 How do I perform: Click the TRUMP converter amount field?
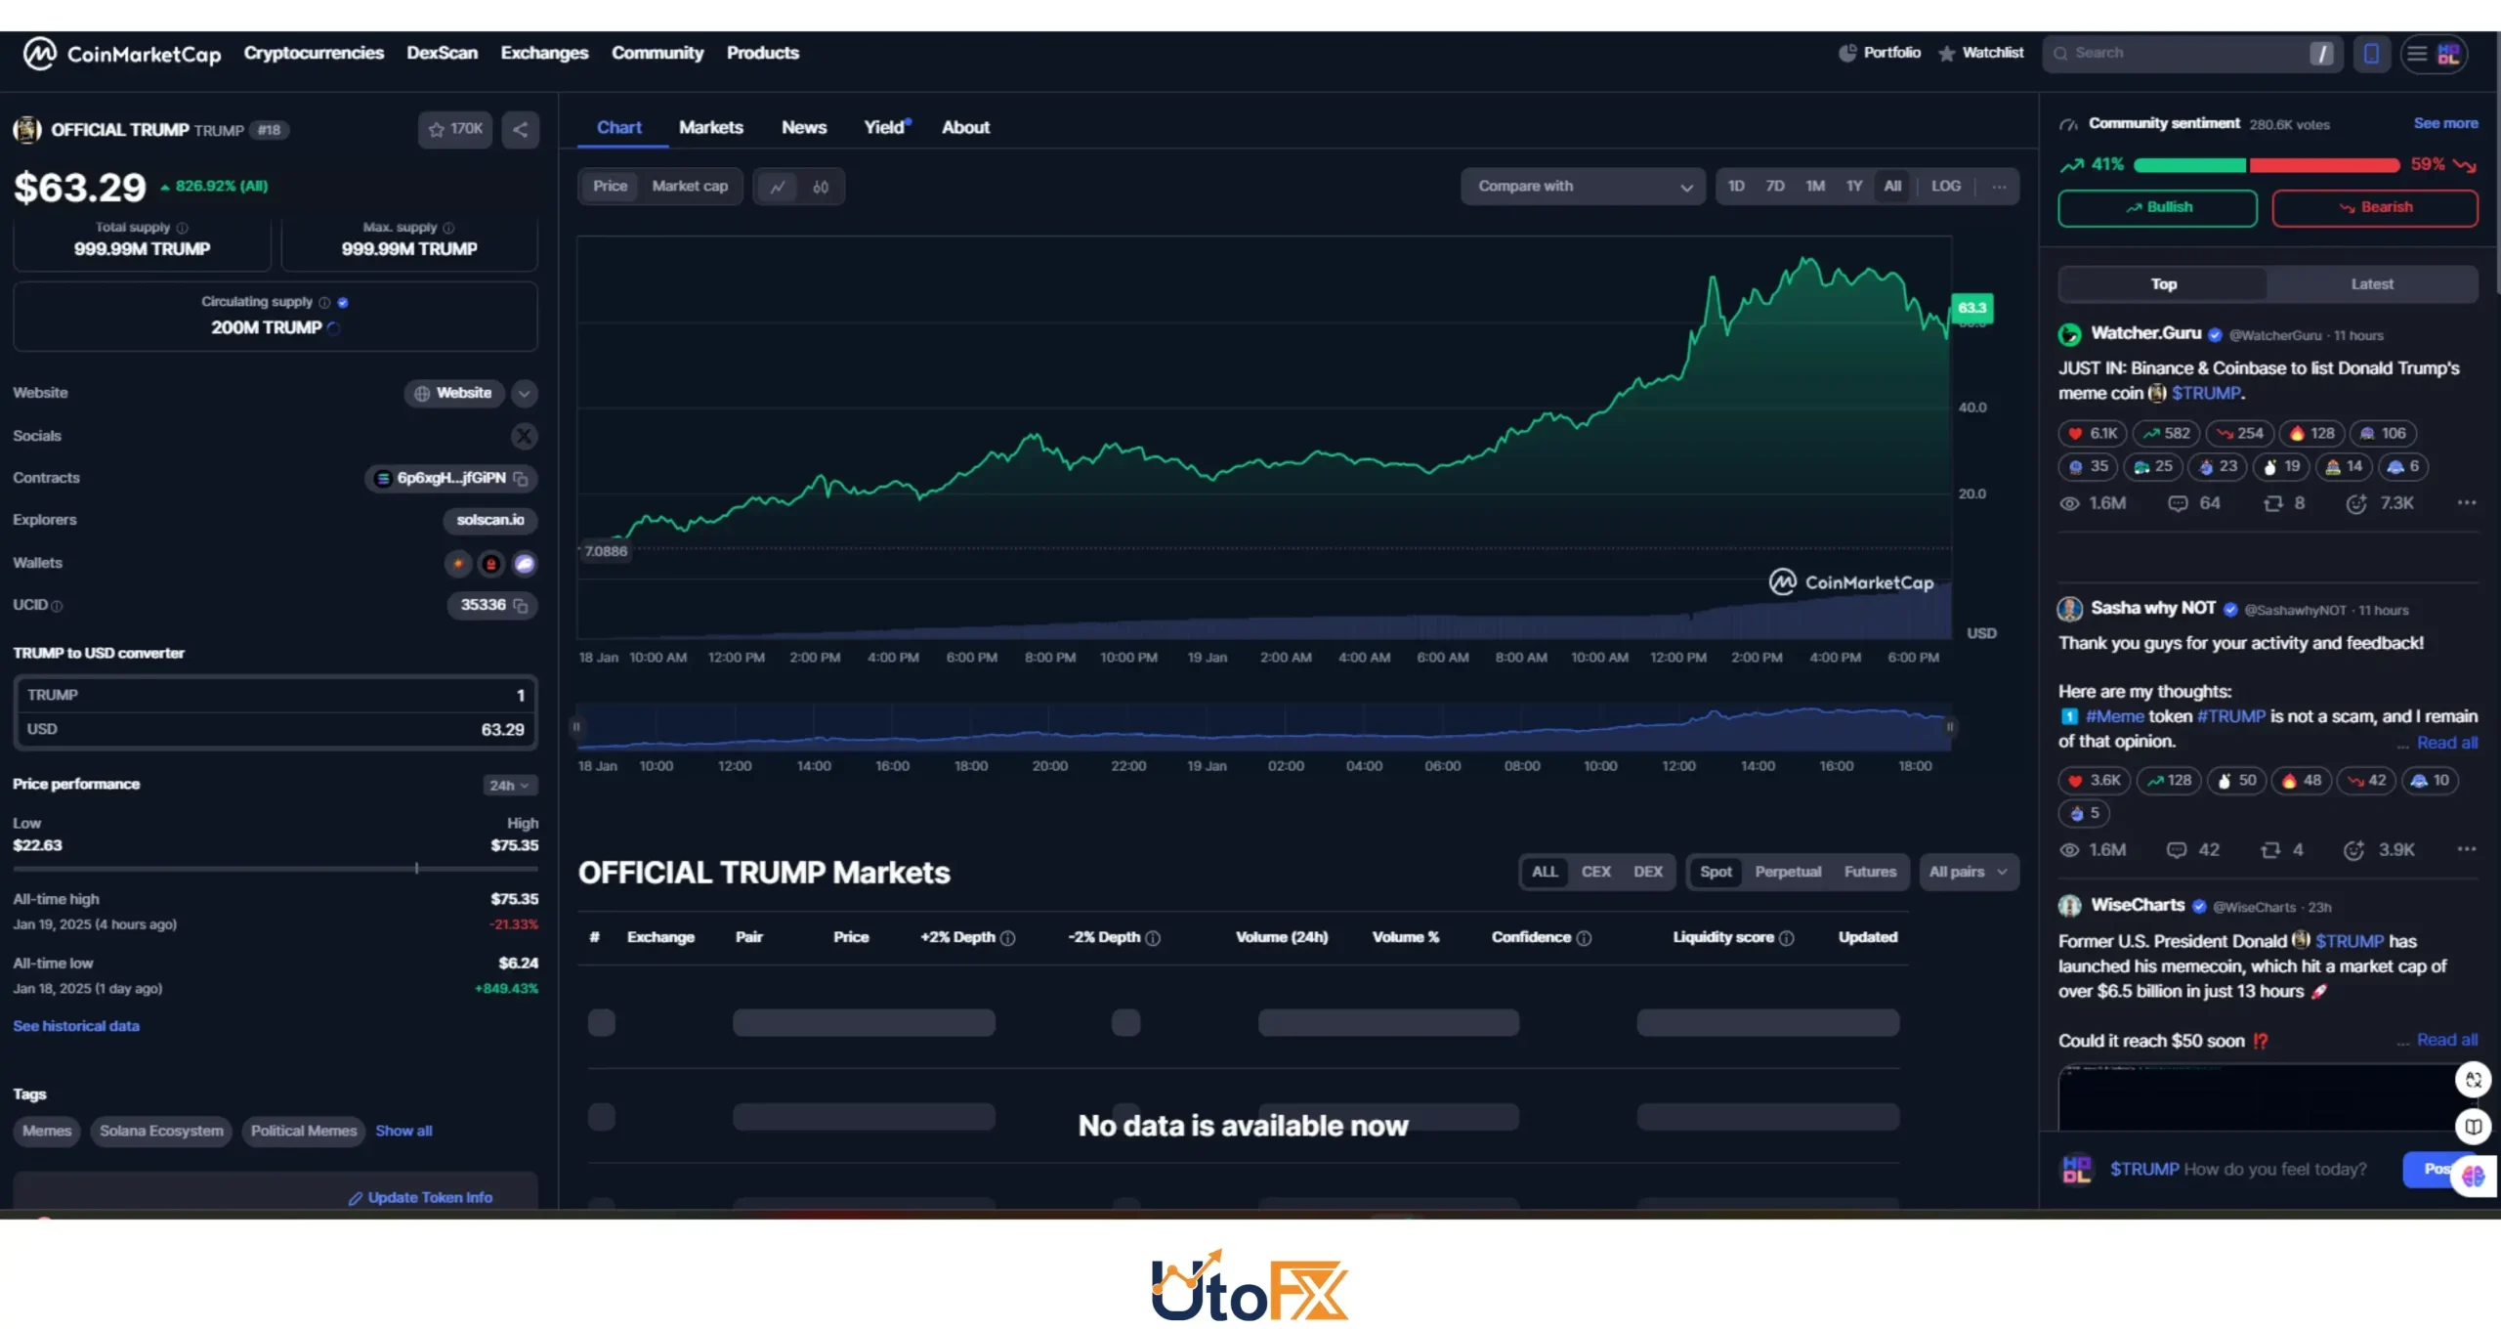tap(276, 696)
